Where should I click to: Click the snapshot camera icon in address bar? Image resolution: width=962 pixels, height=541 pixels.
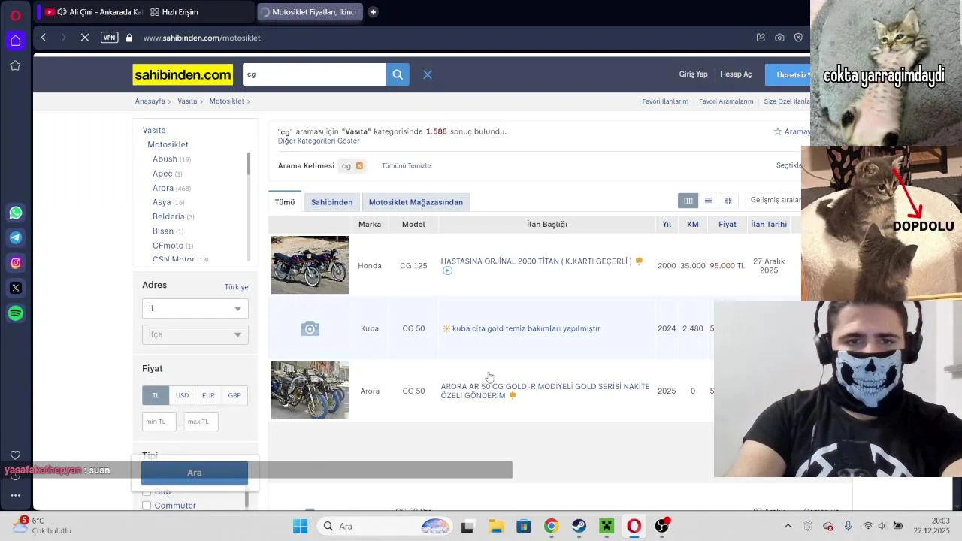(x=779, y=38)
